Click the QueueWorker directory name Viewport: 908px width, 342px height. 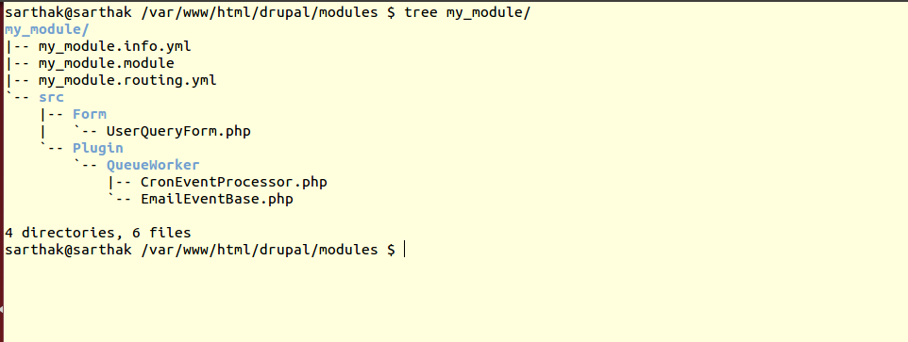pos(153,166)
